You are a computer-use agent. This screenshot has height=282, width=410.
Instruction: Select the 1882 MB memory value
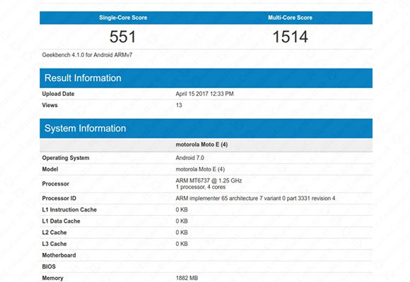tap(187, 278)
